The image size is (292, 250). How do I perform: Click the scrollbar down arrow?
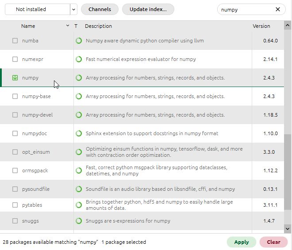click(288, 229)
